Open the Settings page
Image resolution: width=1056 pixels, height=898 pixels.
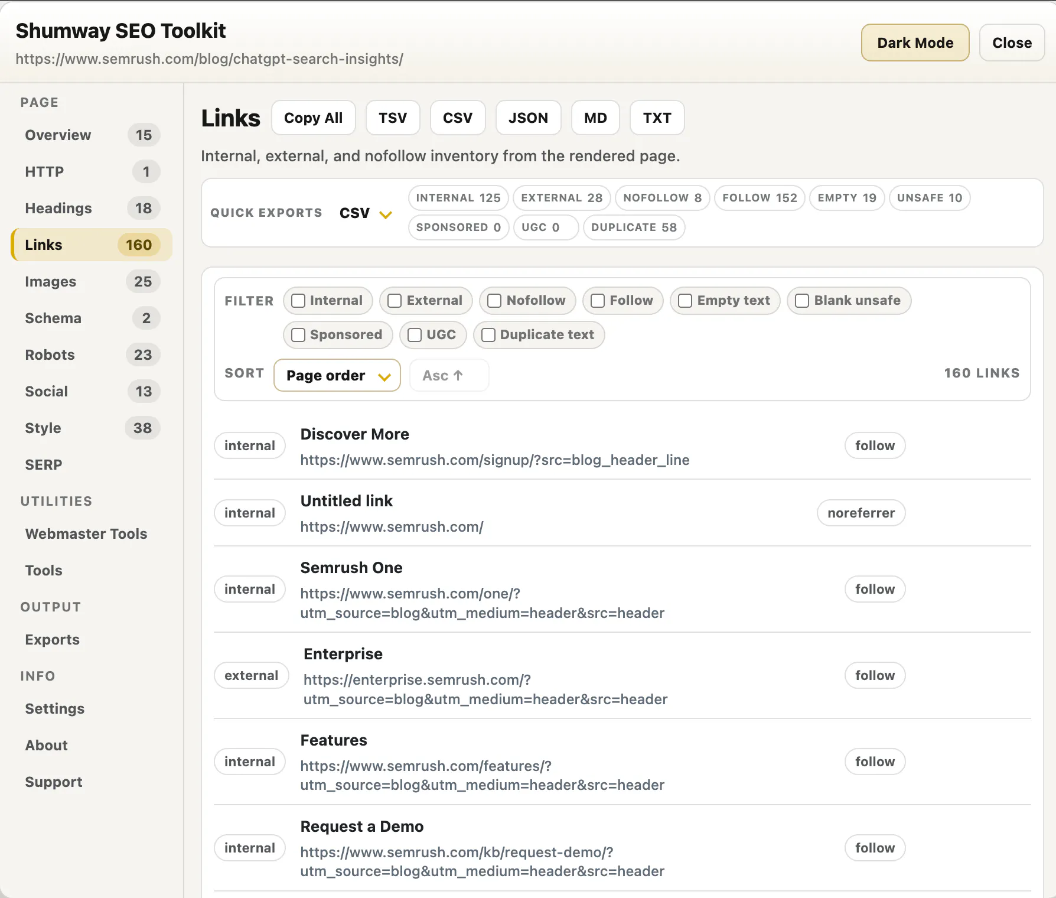[x=92, y=709]
